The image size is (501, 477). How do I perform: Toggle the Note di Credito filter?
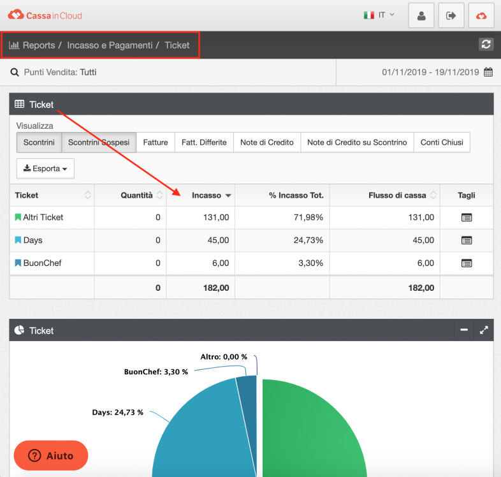(x=267, y=142)
